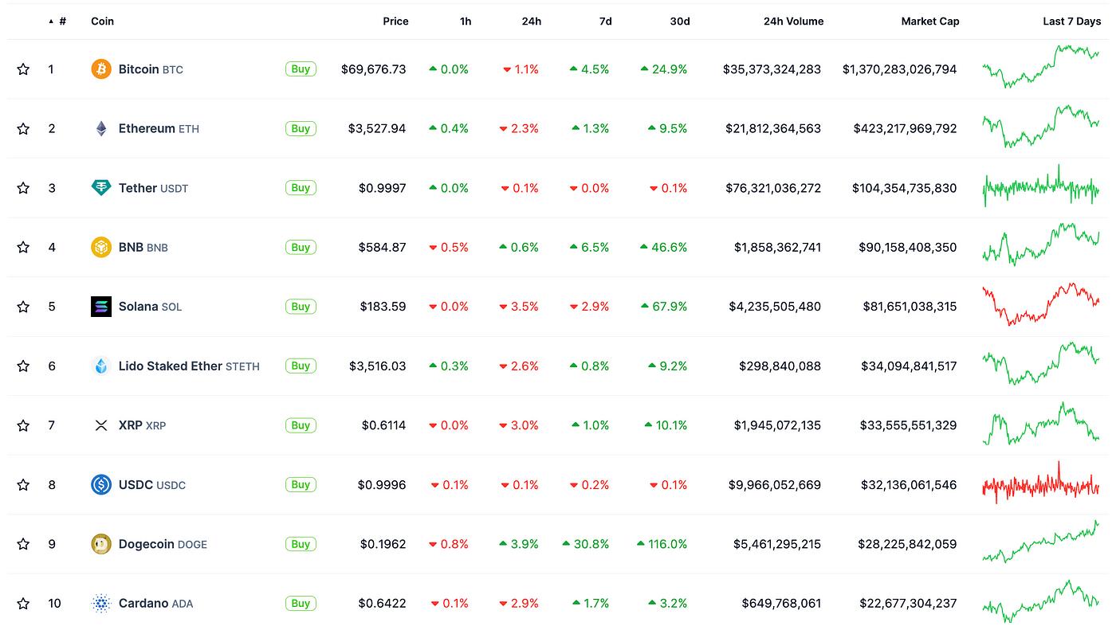Screen dimensions: 1116x630
Task: Sort by the 24h Volume column header
Action: [793, 22]
